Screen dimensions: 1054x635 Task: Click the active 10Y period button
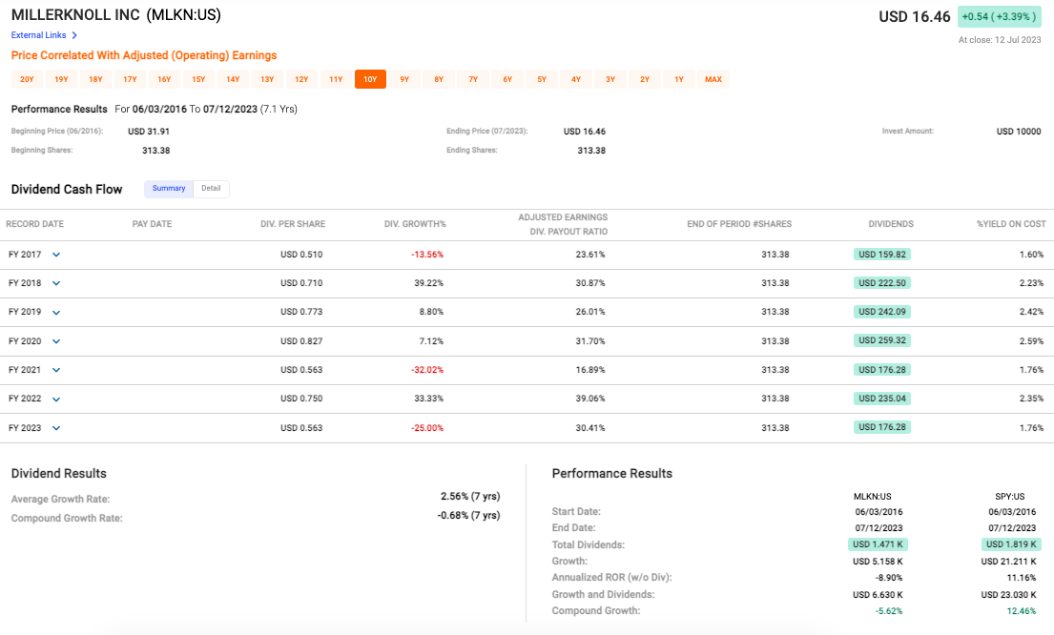click(x=370, y=80)
